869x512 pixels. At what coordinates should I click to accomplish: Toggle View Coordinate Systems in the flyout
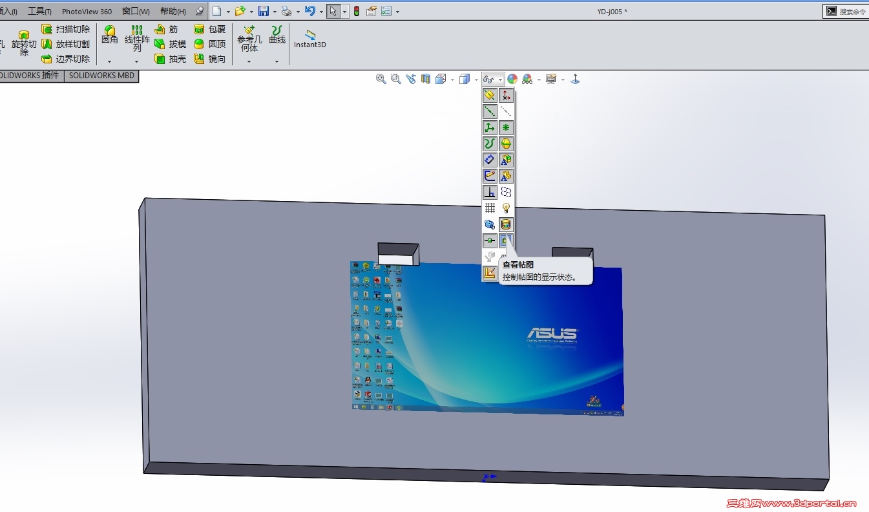click(x=490, y=127)
